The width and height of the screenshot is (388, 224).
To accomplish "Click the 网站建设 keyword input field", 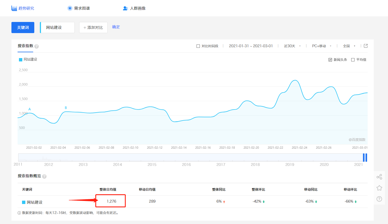I will [x=58, y=28].
